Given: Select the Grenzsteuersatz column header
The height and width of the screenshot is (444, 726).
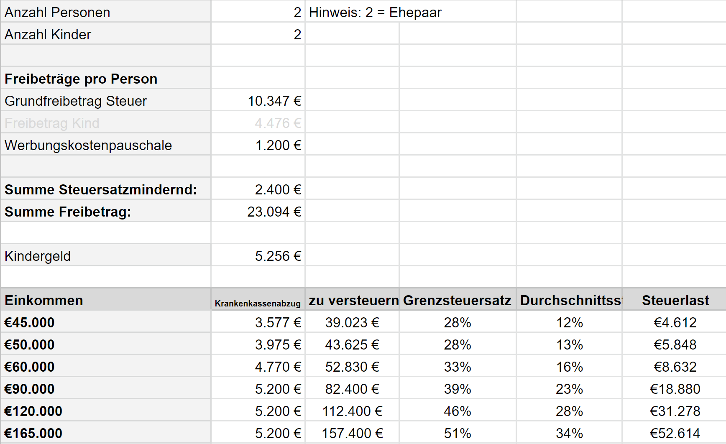Looking at the screenshot, I should coord(458,300).
